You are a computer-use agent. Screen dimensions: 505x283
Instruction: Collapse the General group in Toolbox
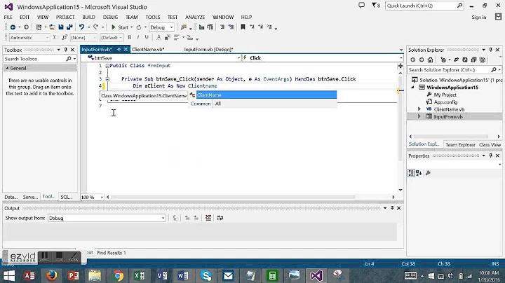(x=7, y=68)
